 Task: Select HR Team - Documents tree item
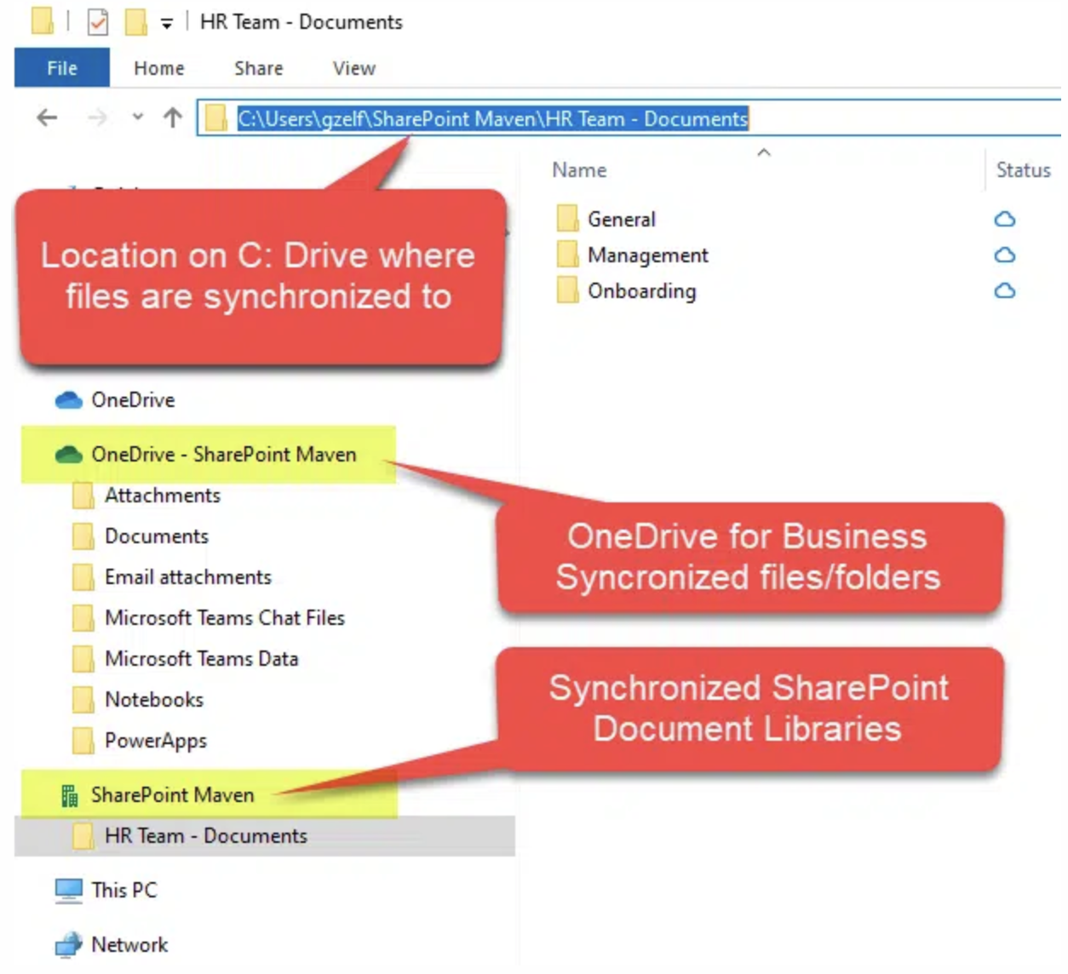[x=205, y=836]
